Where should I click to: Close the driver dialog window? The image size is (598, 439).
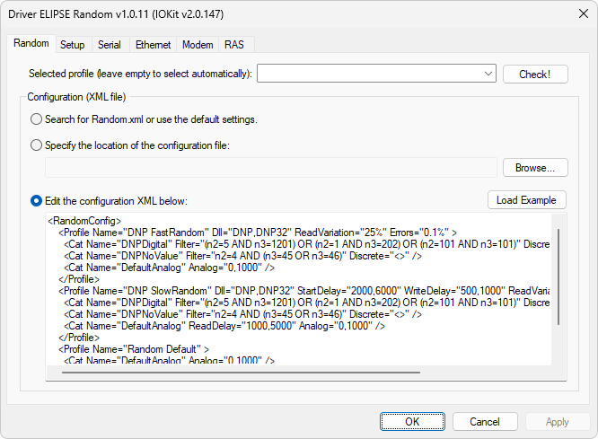[x=583, y=14]
